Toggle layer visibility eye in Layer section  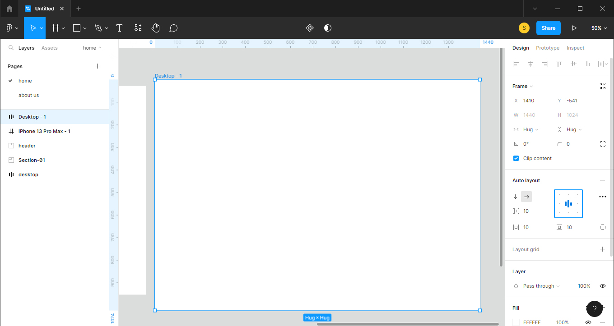(x=602, y=286)
